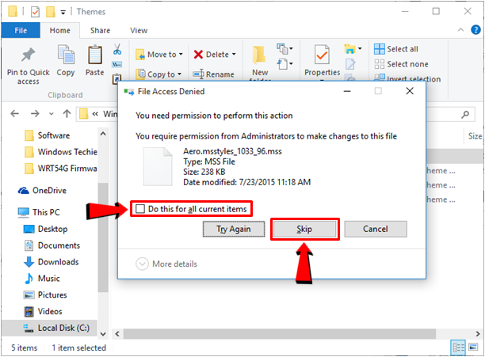The width and height of the screenshot is (485, 357).
Task: Open the Music location
Action: [42, 279]
